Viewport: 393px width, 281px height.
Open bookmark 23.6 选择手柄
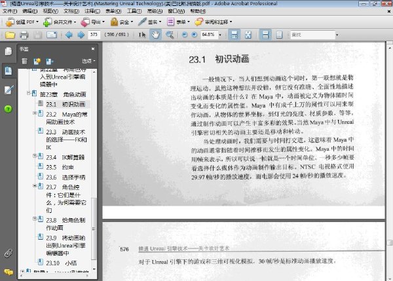(x=65, y=178)
